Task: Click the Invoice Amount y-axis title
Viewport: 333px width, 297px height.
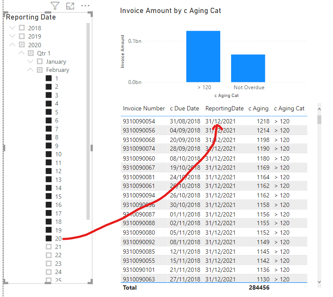Action: coord(122,52)
